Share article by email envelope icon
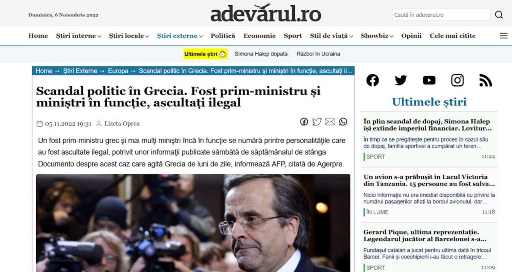This screenshot has height=272, width=512. [x=330, y=122]
